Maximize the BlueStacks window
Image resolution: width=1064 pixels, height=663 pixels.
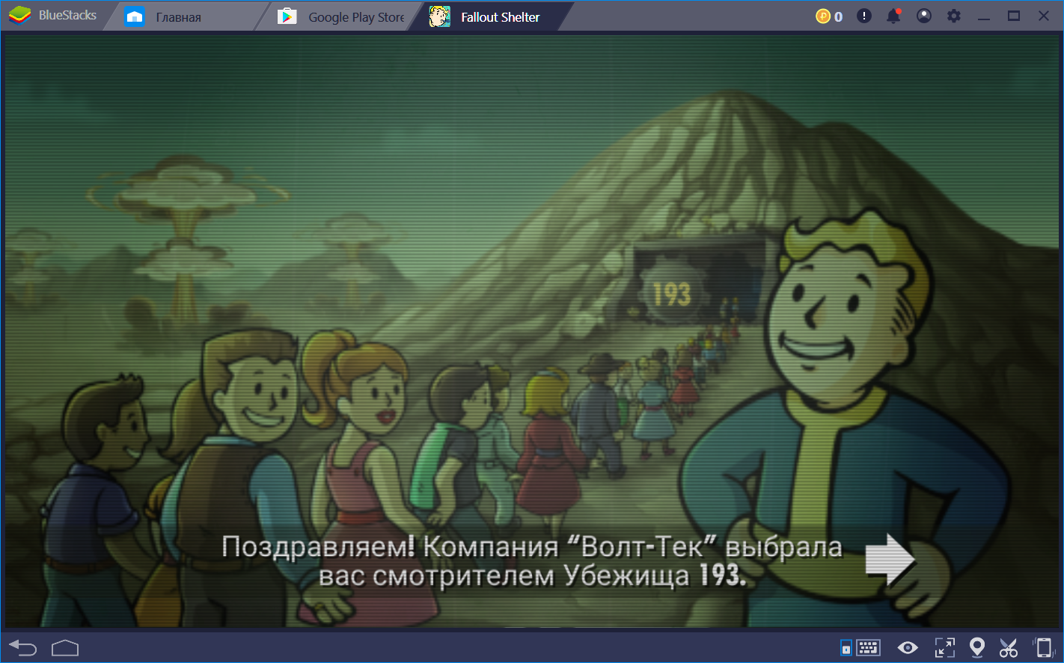point(1014,16)
